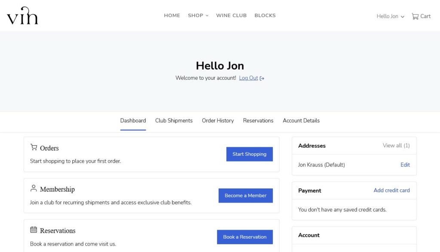Click the log out arrow icon
Image resolution: width=440 pixels, height=252 pixels.
262,78
